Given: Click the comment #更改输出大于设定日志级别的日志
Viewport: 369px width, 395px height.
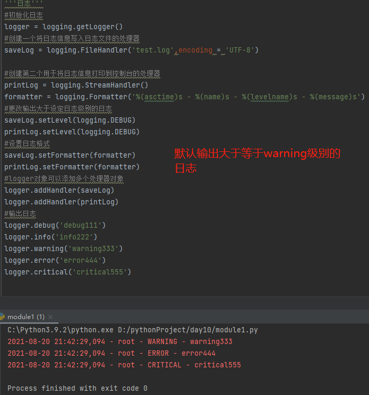Looking at the screenshot, I should (58, 109).
